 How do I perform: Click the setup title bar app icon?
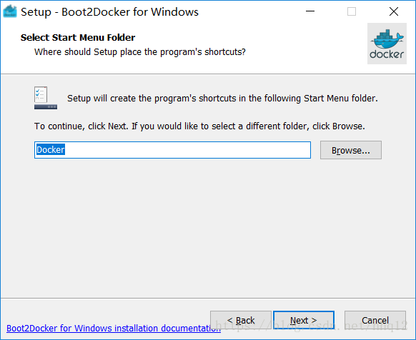pos(10,11)
